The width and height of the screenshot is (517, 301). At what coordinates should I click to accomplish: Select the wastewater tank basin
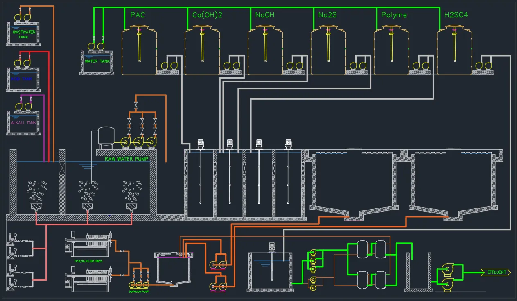click(23, 34)
